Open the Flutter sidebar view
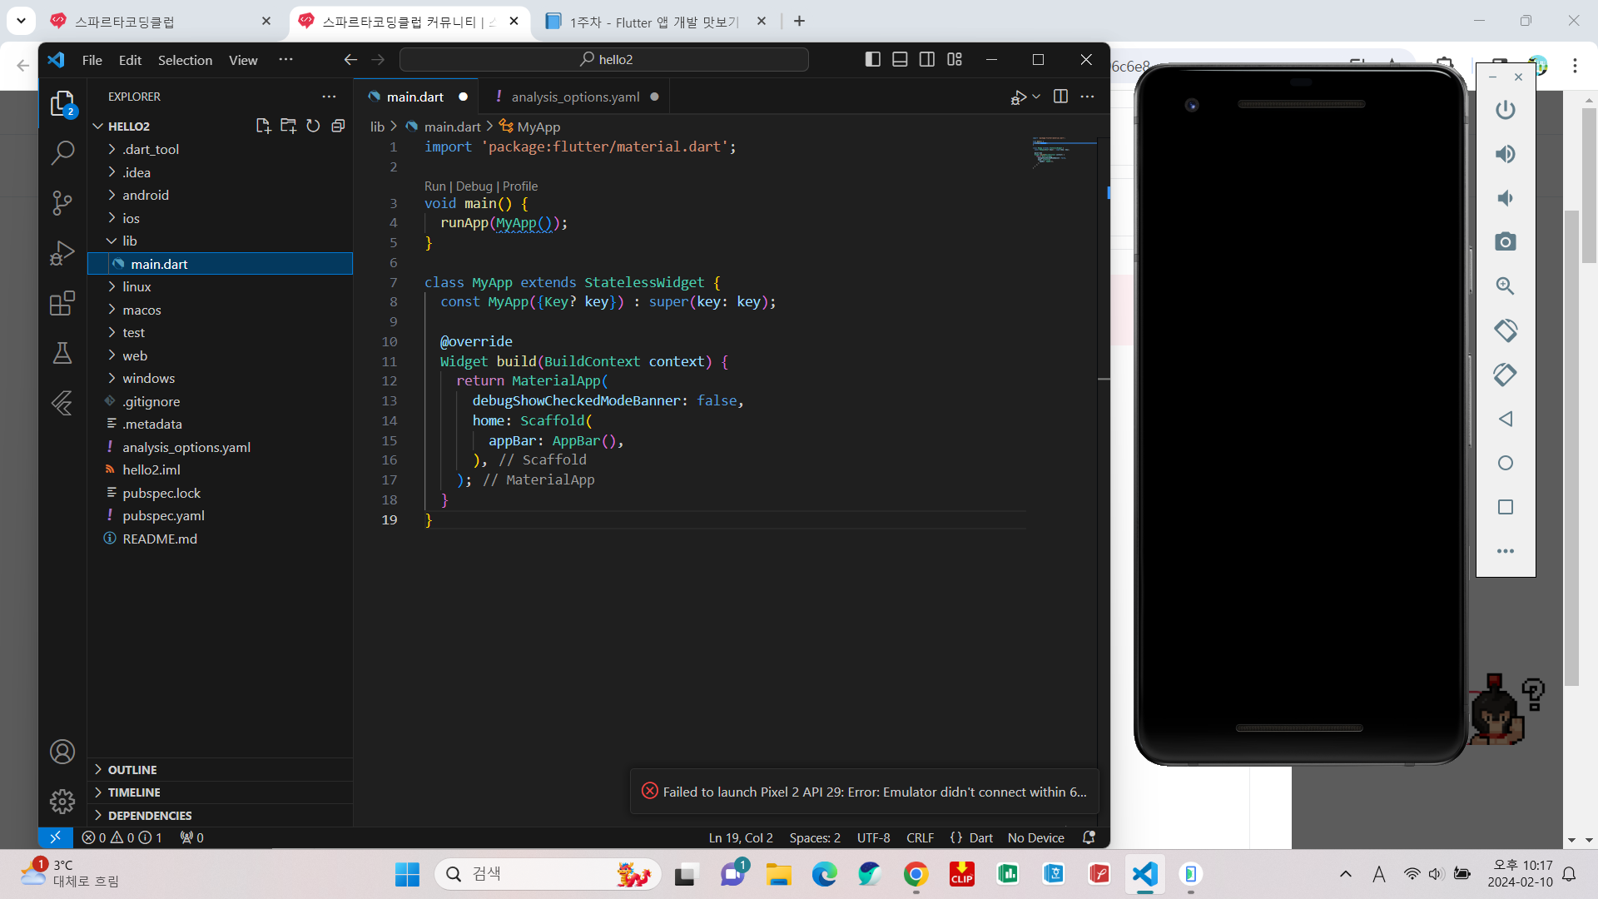This screenshot has width=1598, height=899. coord(62,403)
